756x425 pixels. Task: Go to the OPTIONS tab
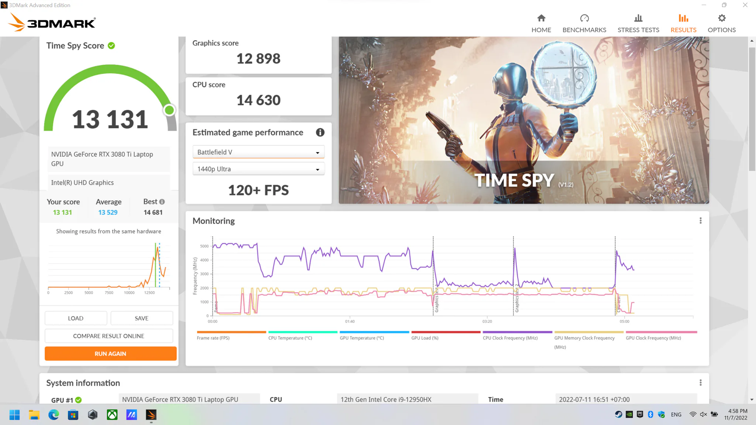722,24
